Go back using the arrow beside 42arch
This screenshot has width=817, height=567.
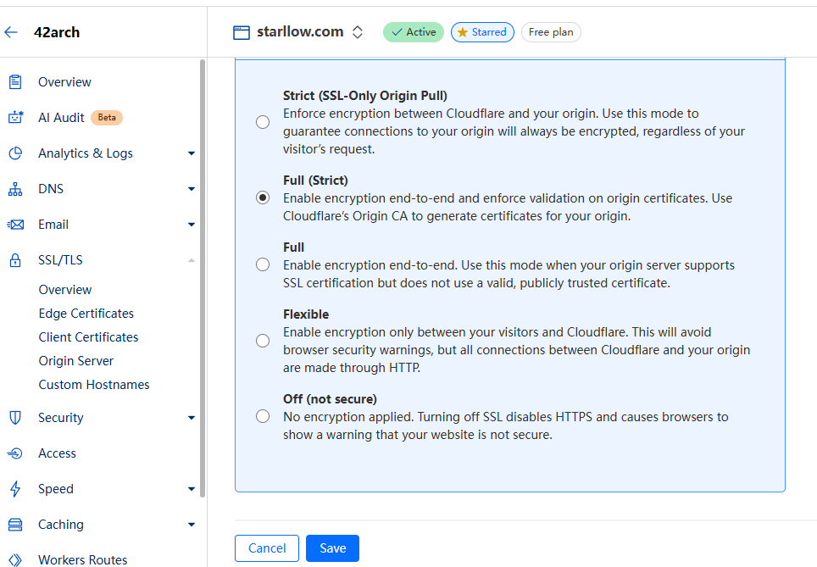click(x=11, y=32)
